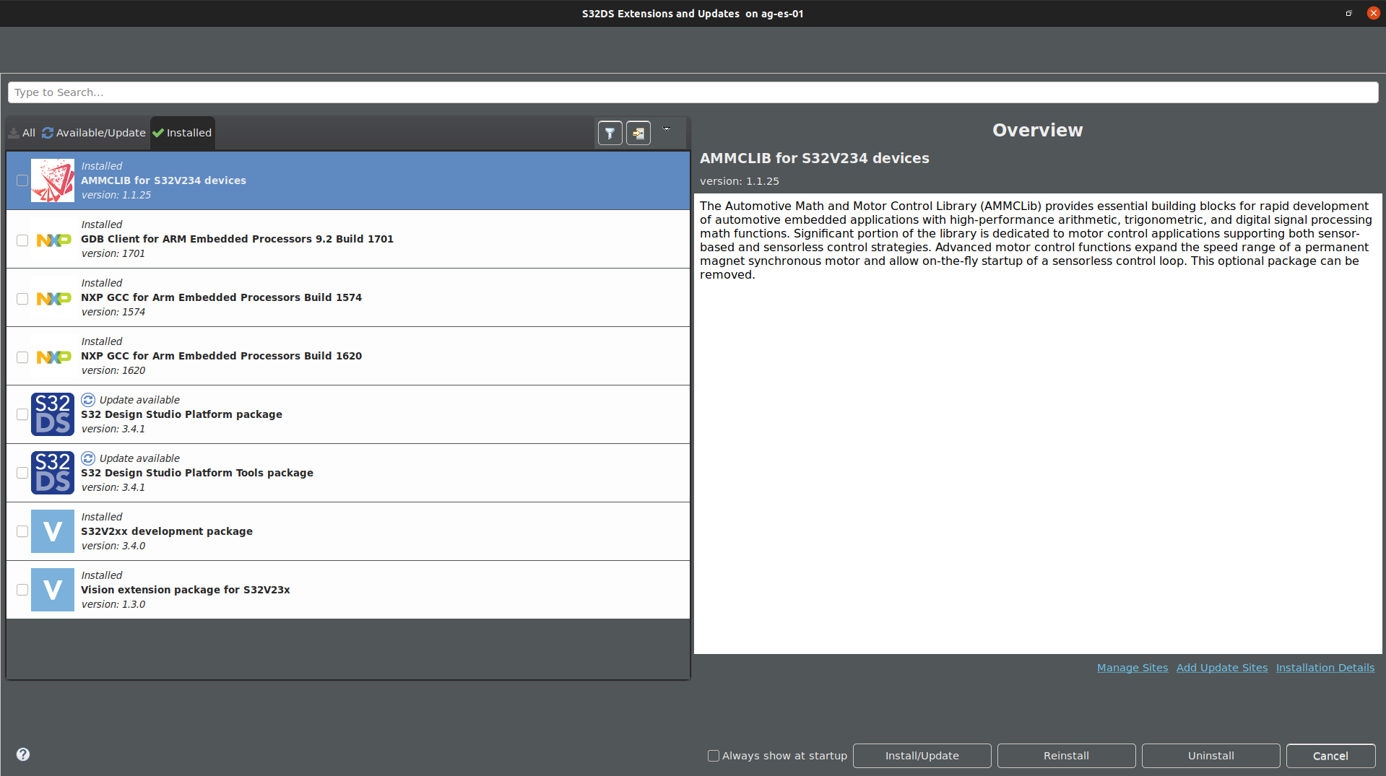Select the Installed tab
1386x776 pixels.
pos(183,133)
